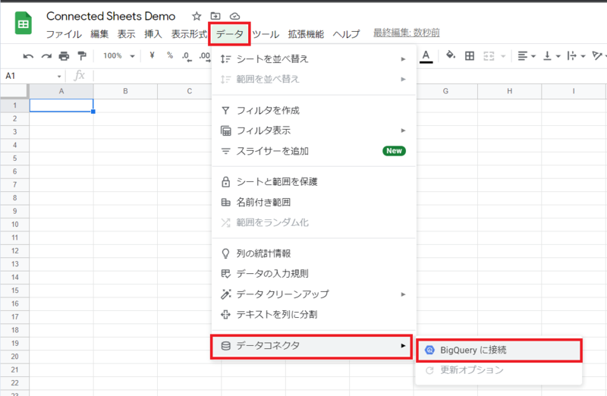Select row 20 header

pyautogui.click(x=14, y=357)
